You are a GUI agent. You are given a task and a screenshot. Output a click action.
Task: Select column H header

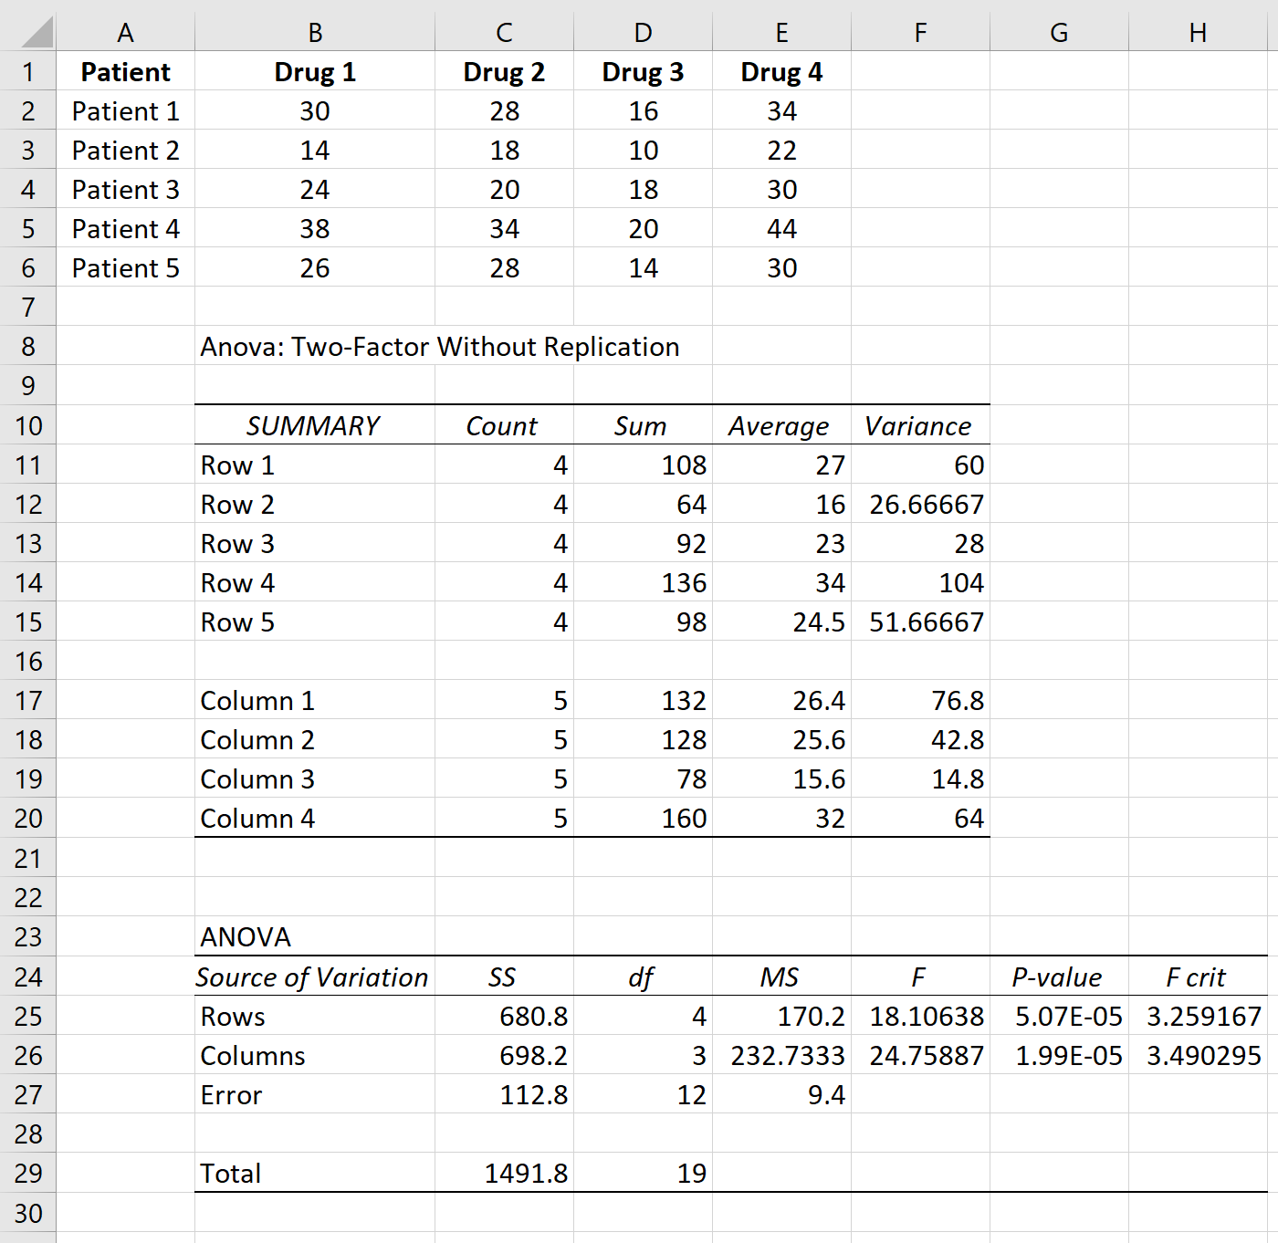[1197, 32]
